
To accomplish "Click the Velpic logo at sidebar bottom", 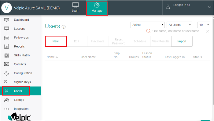I will [19, 117].
